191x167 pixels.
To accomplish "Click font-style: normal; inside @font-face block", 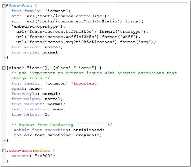I will coord(36,52).
